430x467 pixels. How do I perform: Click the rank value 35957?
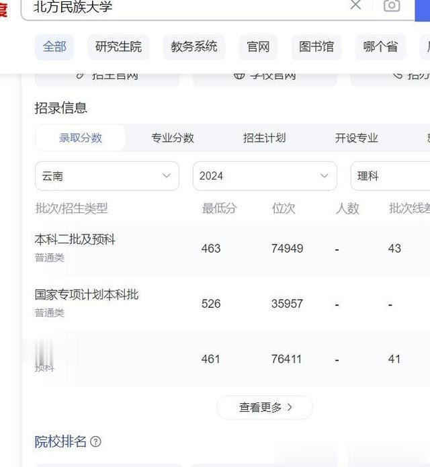(287, 304)
